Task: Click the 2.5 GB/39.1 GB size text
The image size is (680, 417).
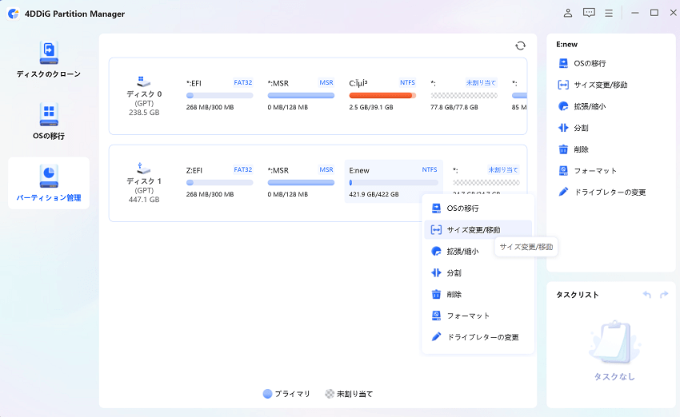Action: [x=370, y=107]
